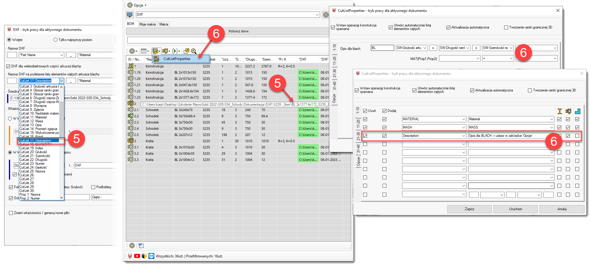Open the Opcje vertical tab in front dialog
Screen dimensions: 591x266
[x=358, y=162]
